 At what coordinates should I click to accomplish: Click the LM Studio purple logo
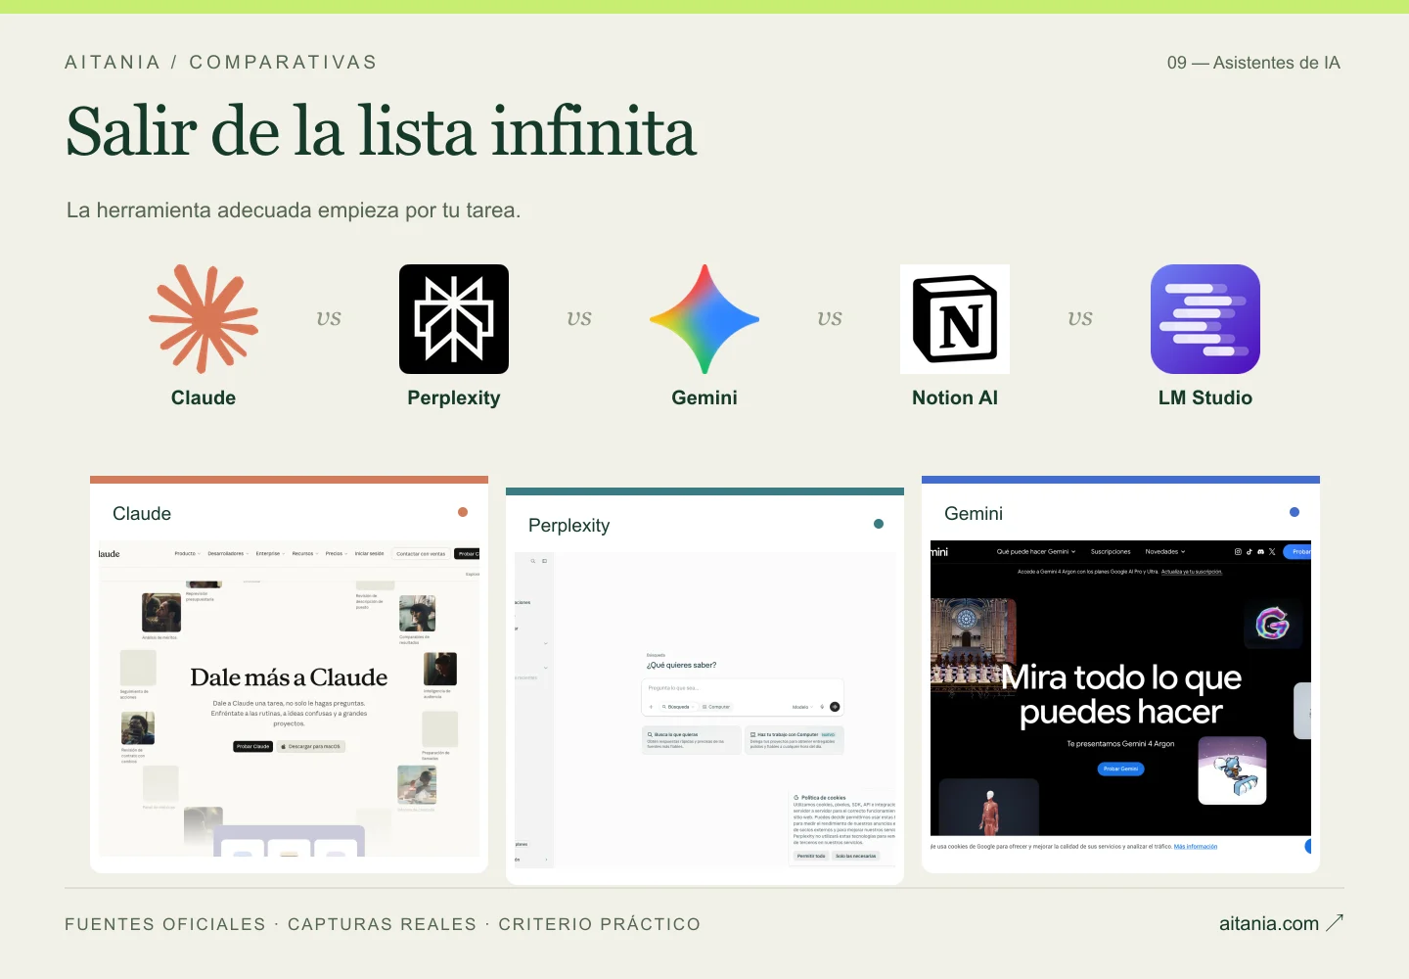1205,319
